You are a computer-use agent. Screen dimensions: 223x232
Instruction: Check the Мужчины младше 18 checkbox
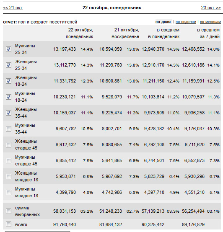8,192
